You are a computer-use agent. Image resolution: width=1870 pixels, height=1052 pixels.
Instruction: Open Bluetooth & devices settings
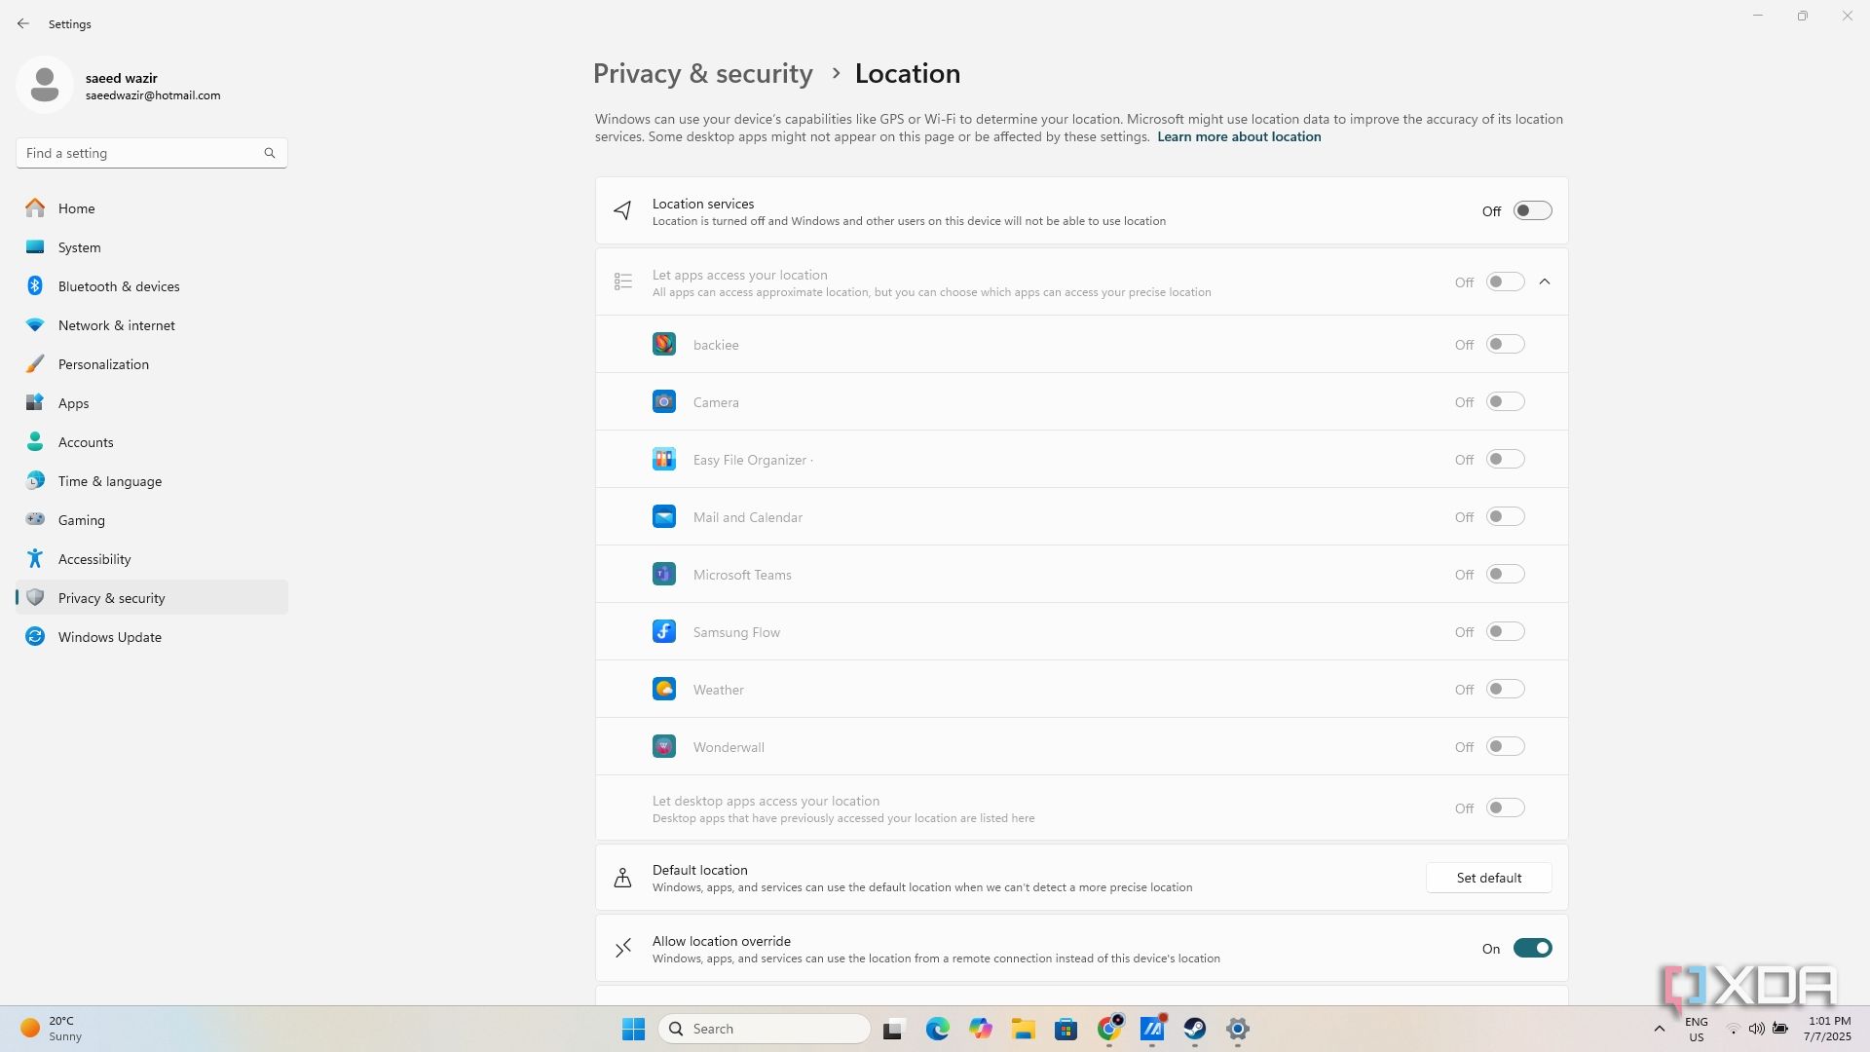(x=152, y=286)
